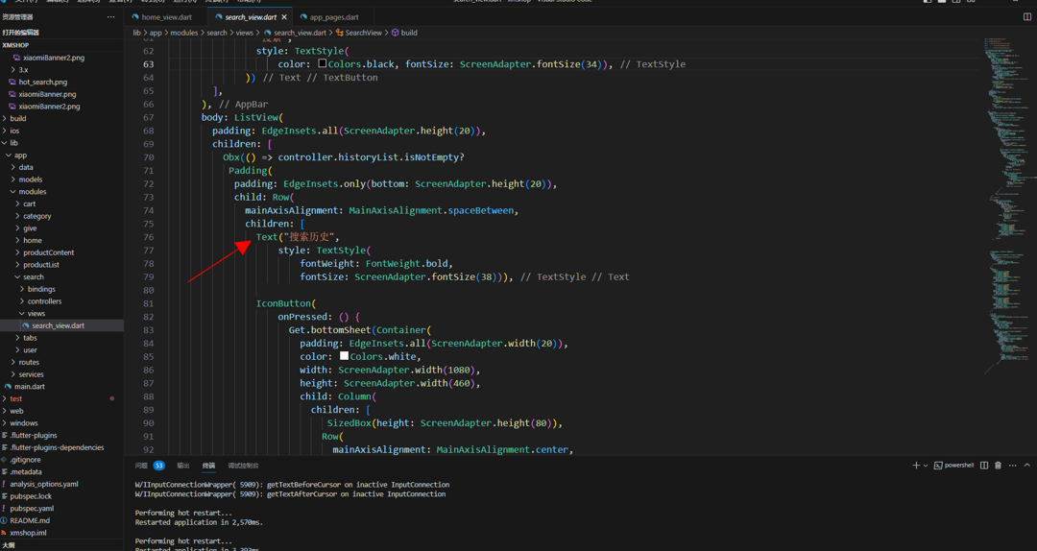This screenshot has width=1037, height=551.
Task: Switch to the app_pages.dart tab
Action: [x=333, y=17]
